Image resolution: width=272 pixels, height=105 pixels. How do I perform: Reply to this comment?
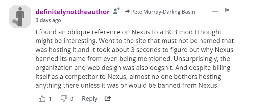(x=89, y=99)
